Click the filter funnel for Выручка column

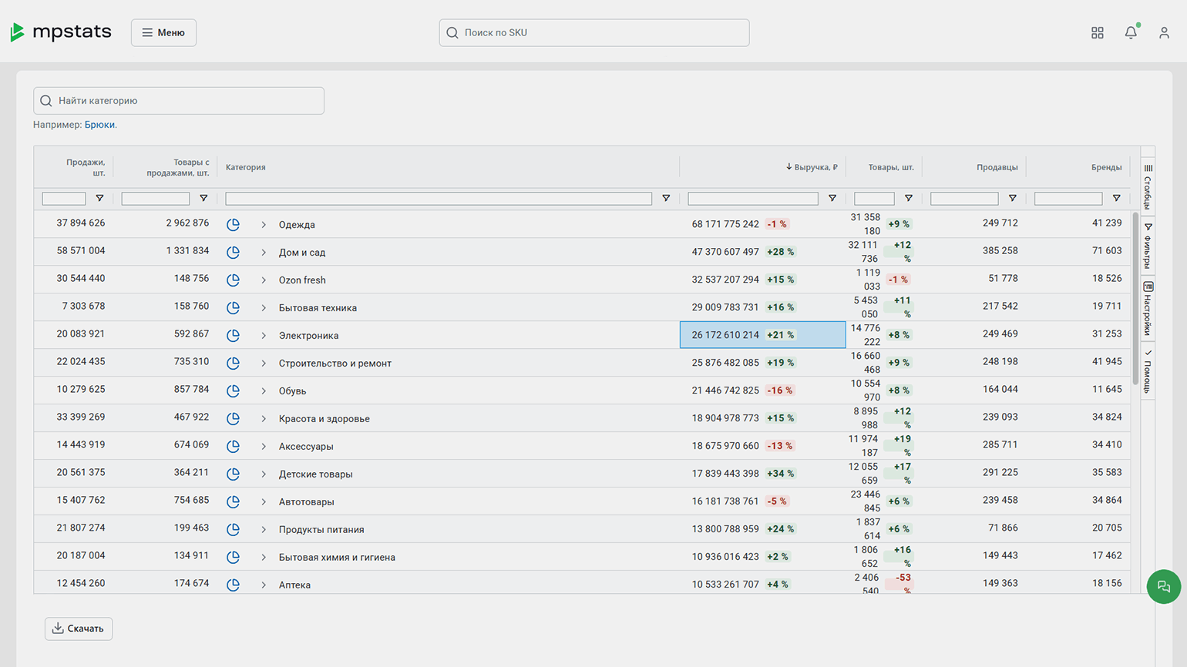832,199
